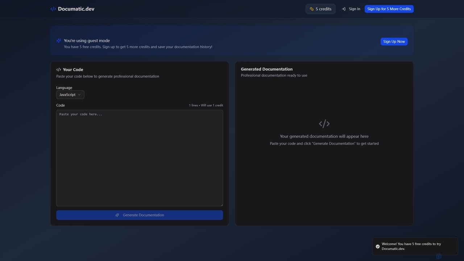464x261 pixels.
Task: Click the "You have 5 free credits" banner text
Action: [138, 47]
